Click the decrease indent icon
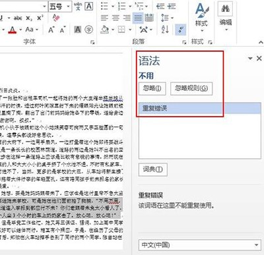The height and width of the screenshot is (255, 264). (160, 6)
